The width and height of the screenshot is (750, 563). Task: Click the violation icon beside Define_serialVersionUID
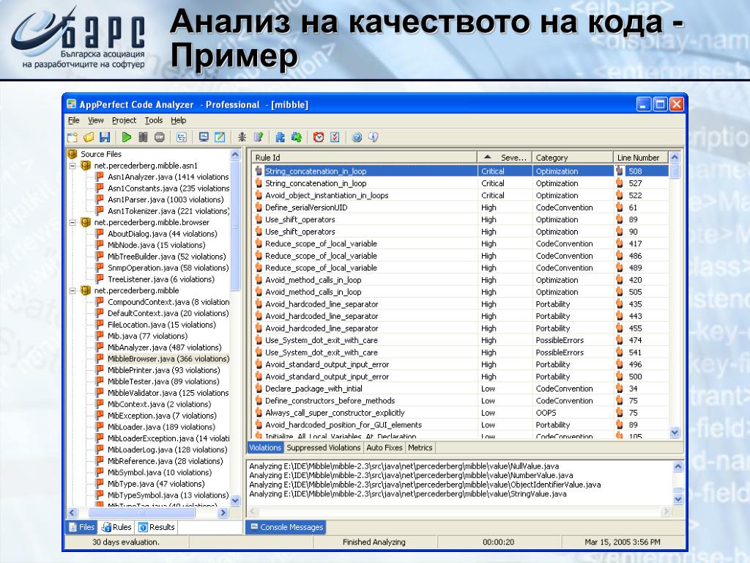[x=259, y=207]
